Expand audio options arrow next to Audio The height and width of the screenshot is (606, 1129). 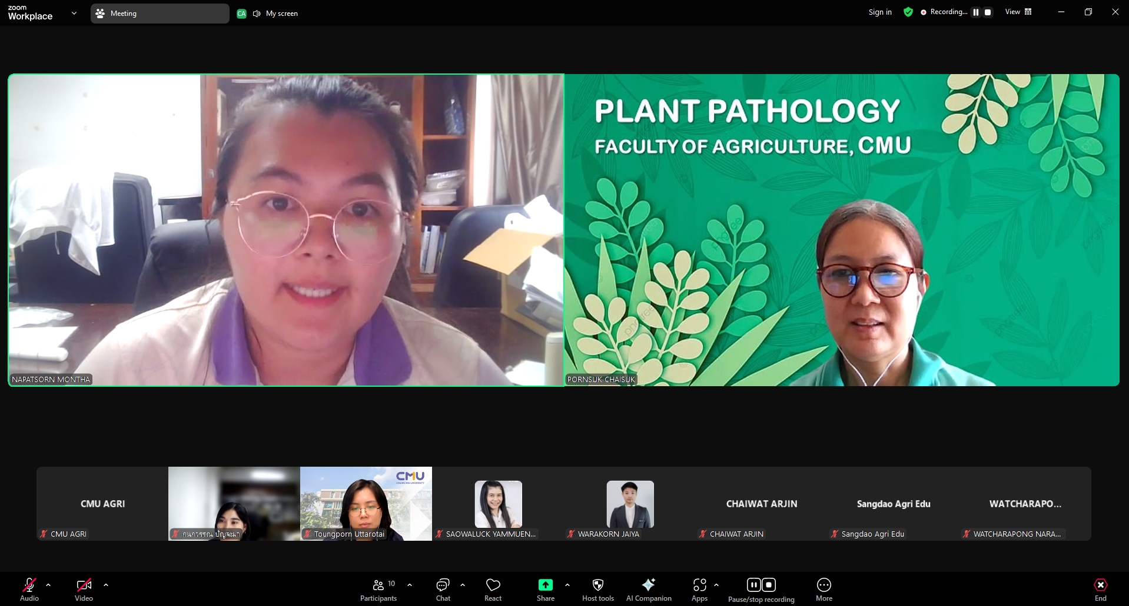coord(48,585)
